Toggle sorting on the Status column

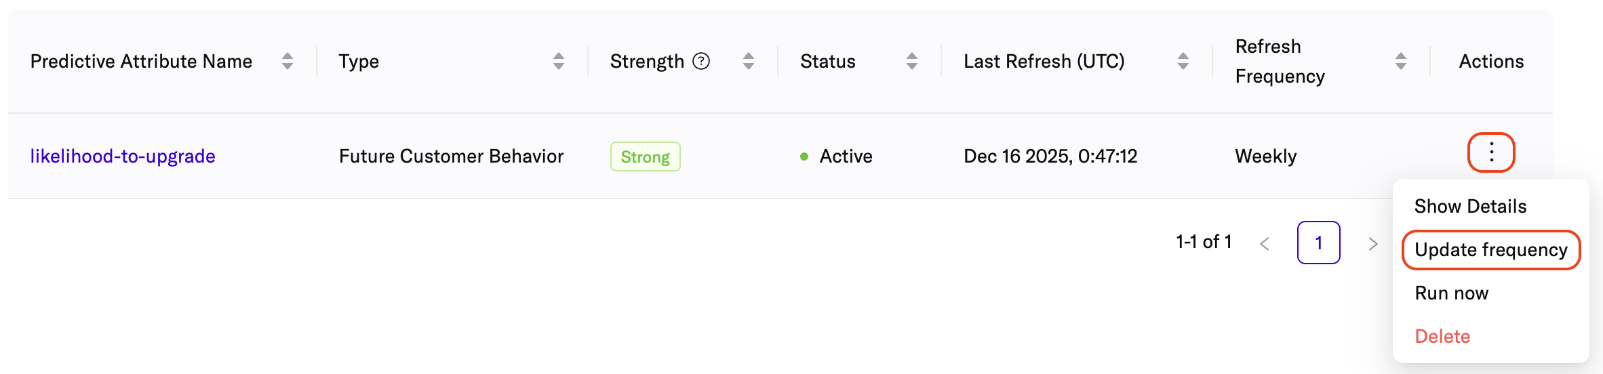pyautogui.click(x=912, y=61)
